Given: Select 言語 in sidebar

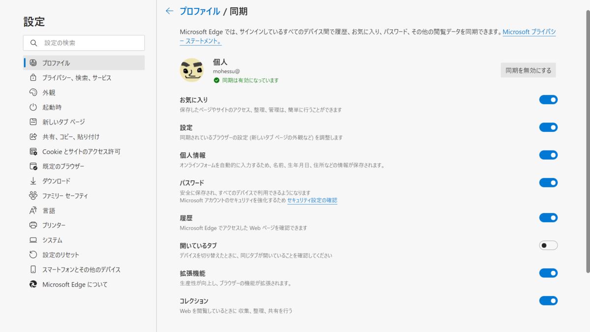Looking at the screenshot, I should [84, 211].
